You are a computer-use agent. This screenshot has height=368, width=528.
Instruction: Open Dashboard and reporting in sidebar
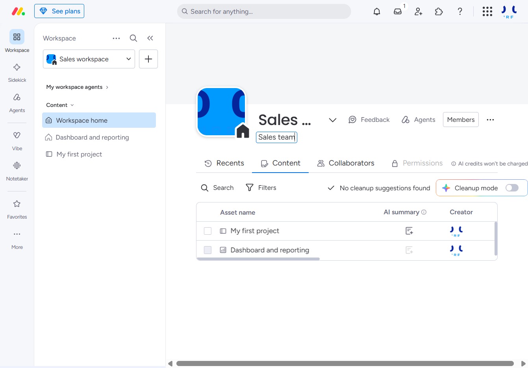click(x=99, y=137)
